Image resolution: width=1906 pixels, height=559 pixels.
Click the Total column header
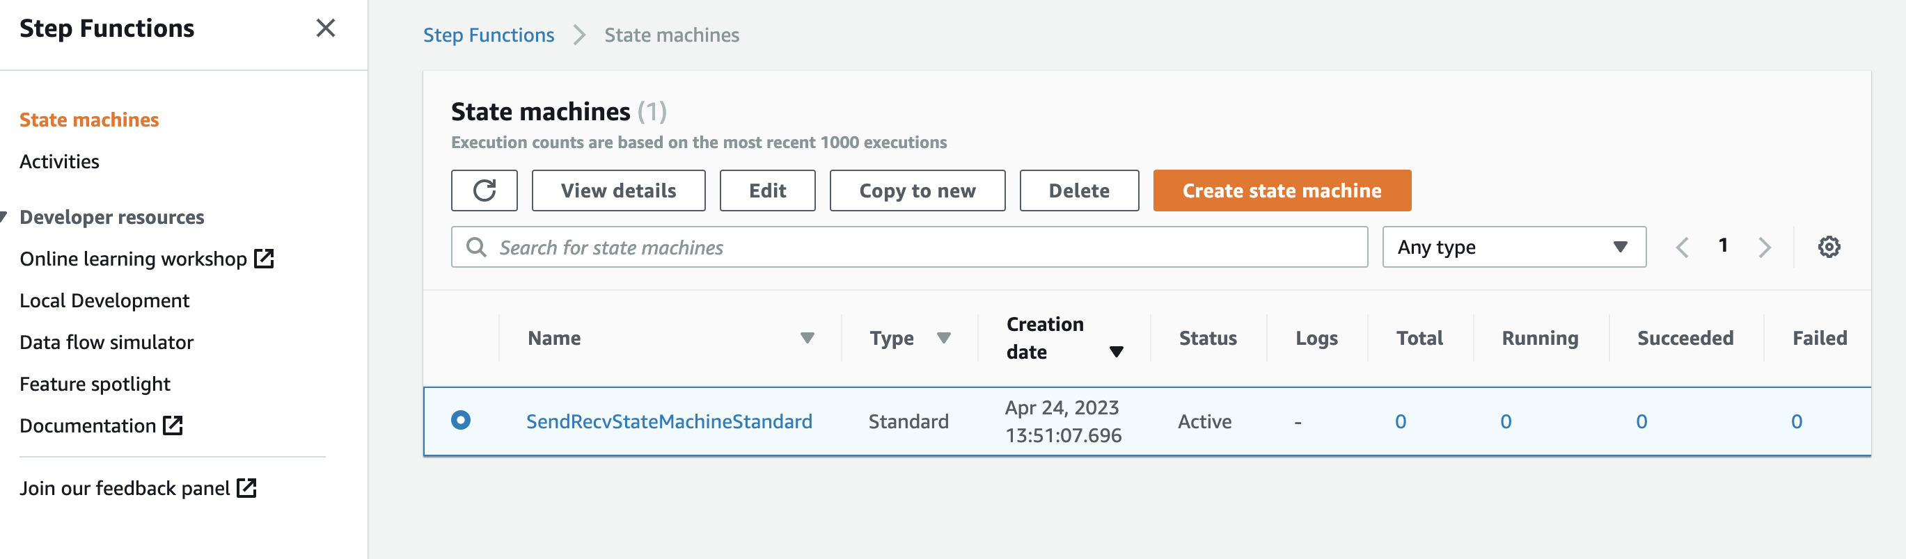tap(1419, 339)
